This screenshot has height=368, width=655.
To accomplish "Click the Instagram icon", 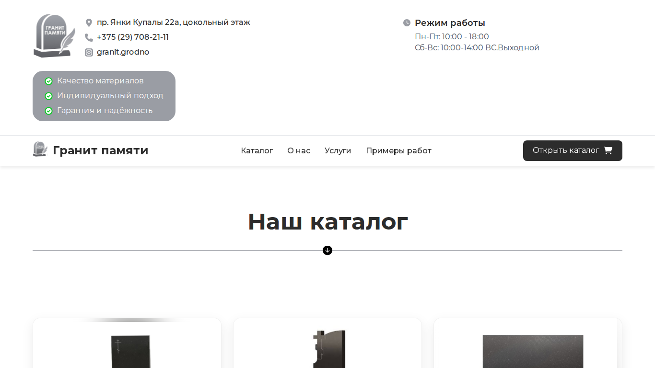I will tap(89, 52).
